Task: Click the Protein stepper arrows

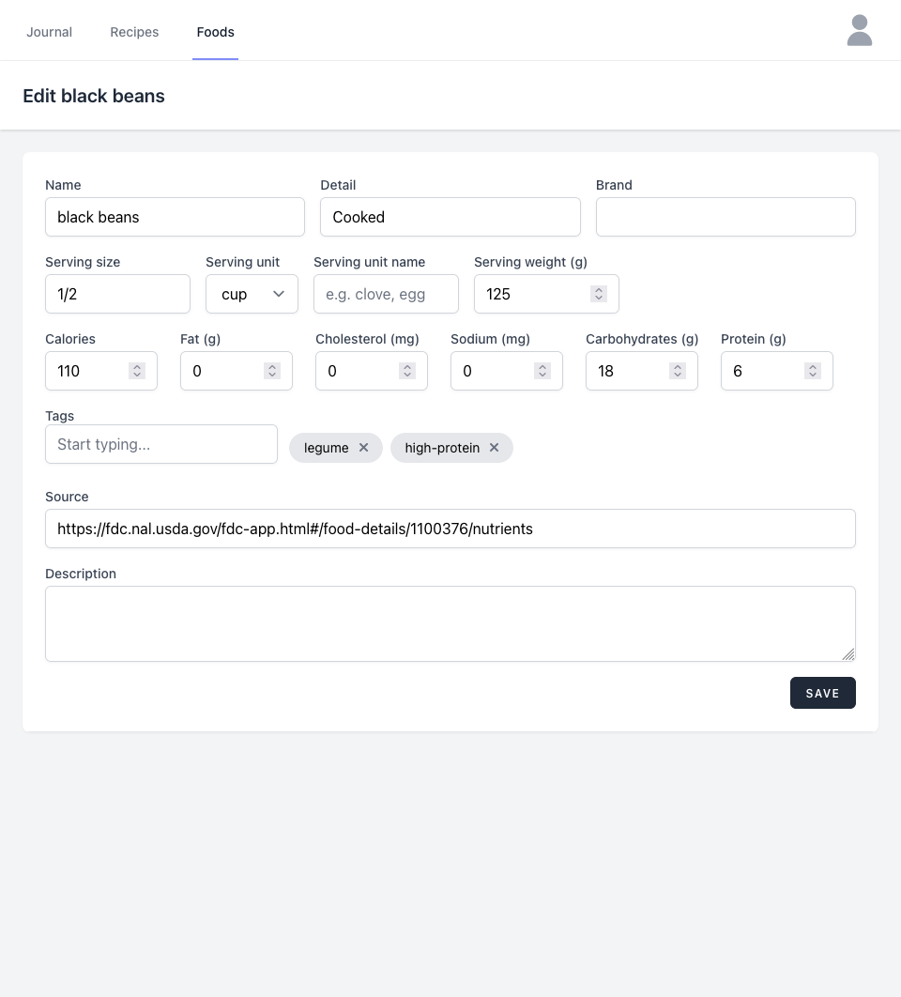Action: pos(813,371)
